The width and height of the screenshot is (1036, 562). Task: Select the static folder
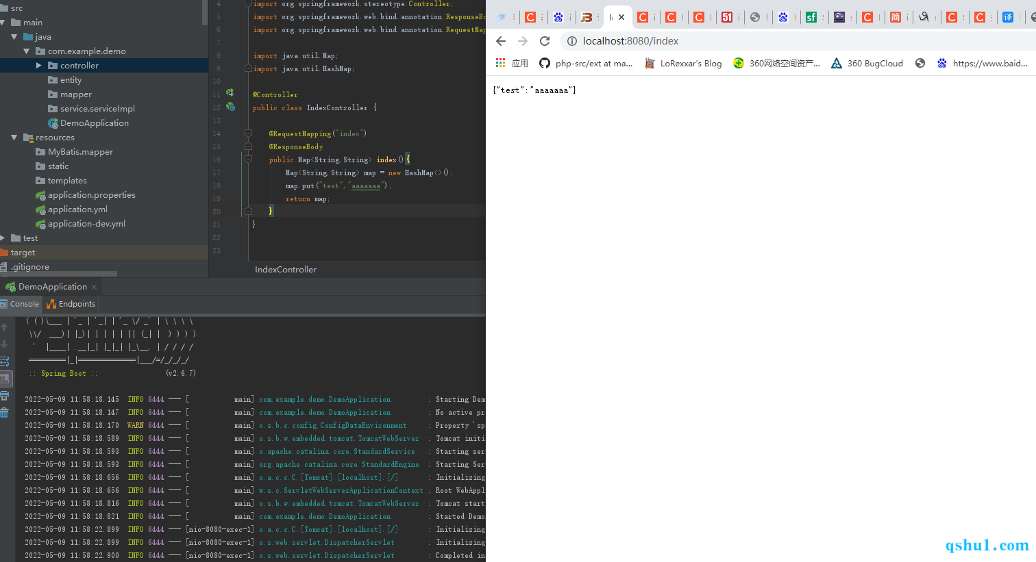(x=52, y=166)
